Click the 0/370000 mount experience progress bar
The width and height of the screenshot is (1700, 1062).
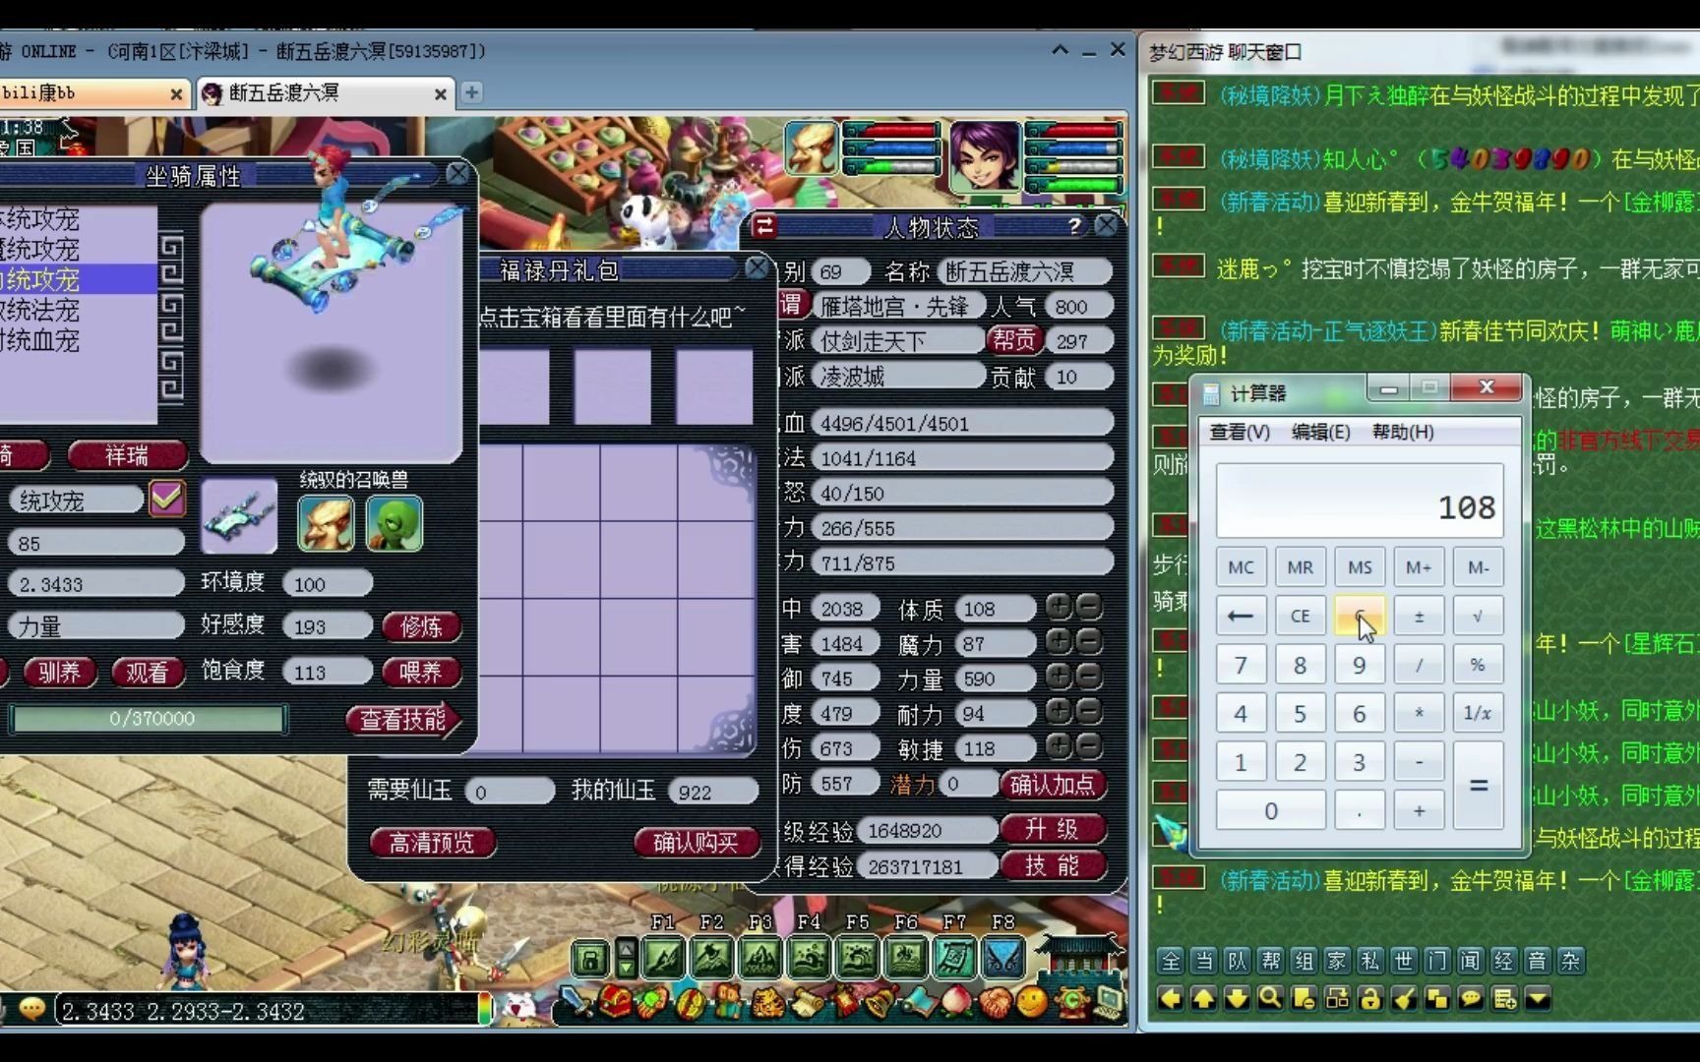(150, 719)
